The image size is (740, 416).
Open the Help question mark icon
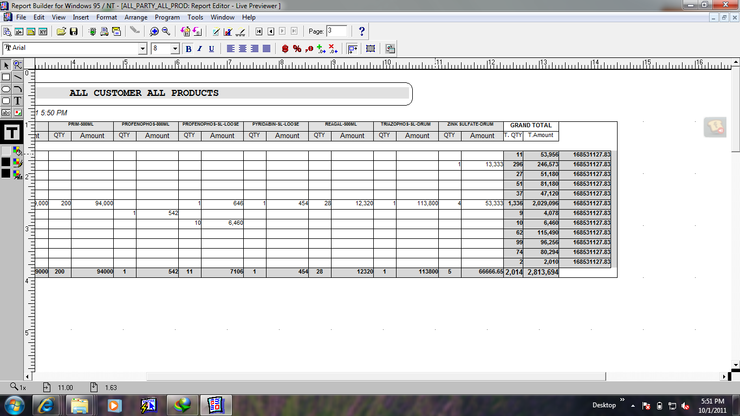[362, 31]
